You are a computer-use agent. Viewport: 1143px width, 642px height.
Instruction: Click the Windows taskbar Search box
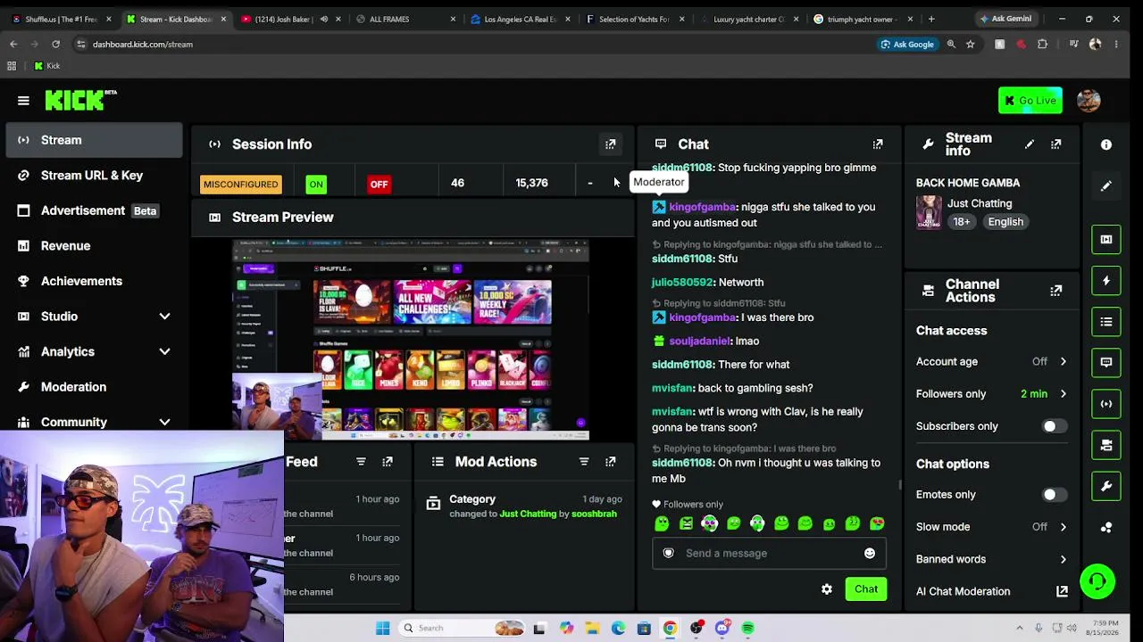pyautogui.click(x=462, y=629)
